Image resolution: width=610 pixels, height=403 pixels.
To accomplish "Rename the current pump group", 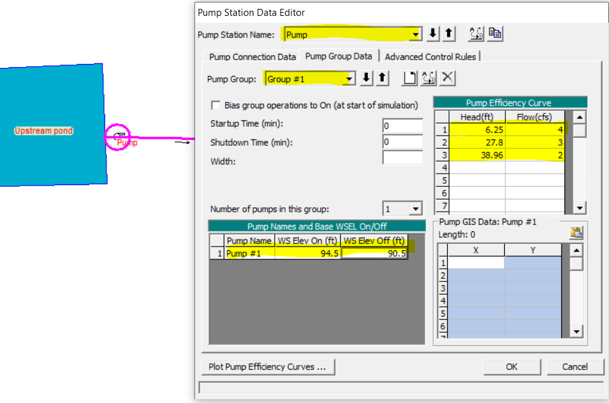I will 428,78.
